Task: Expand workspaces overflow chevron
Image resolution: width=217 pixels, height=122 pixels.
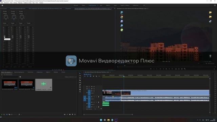Action: [x=144, y=5]
